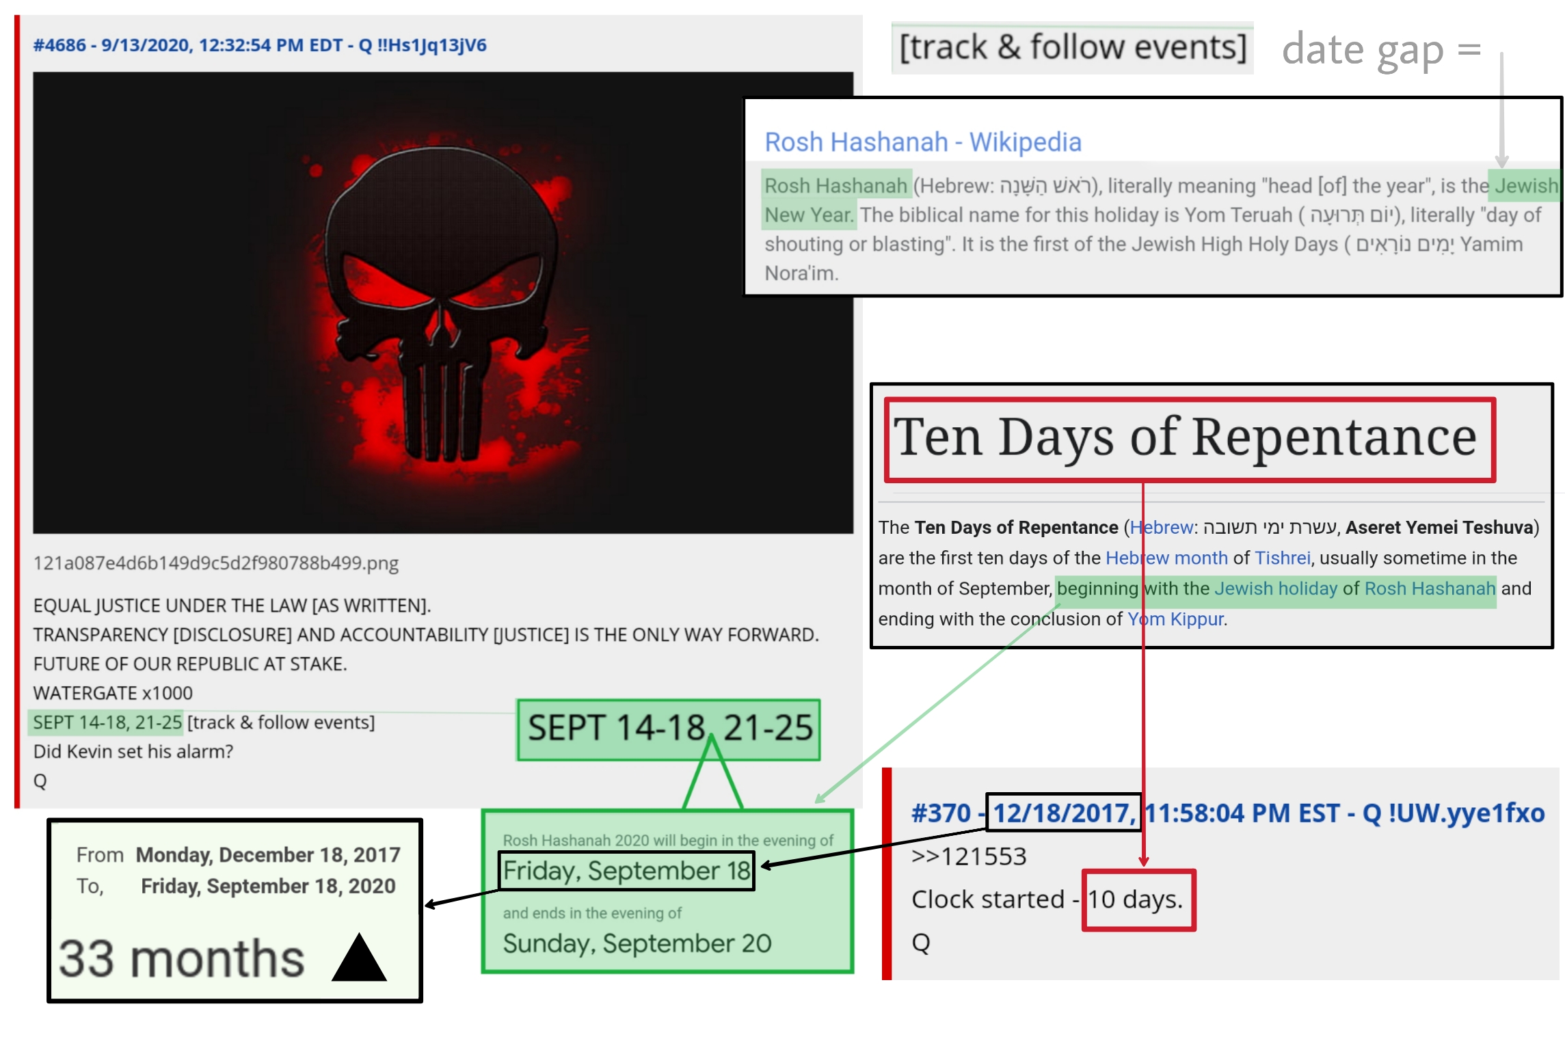
Task: Click the black triangle delta symbol
Action: pyautogui.click(x=359, y=957)
